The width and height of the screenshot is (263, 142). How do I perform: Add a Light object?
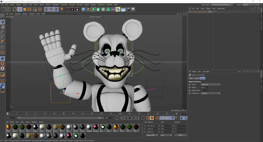click(133, 9)
